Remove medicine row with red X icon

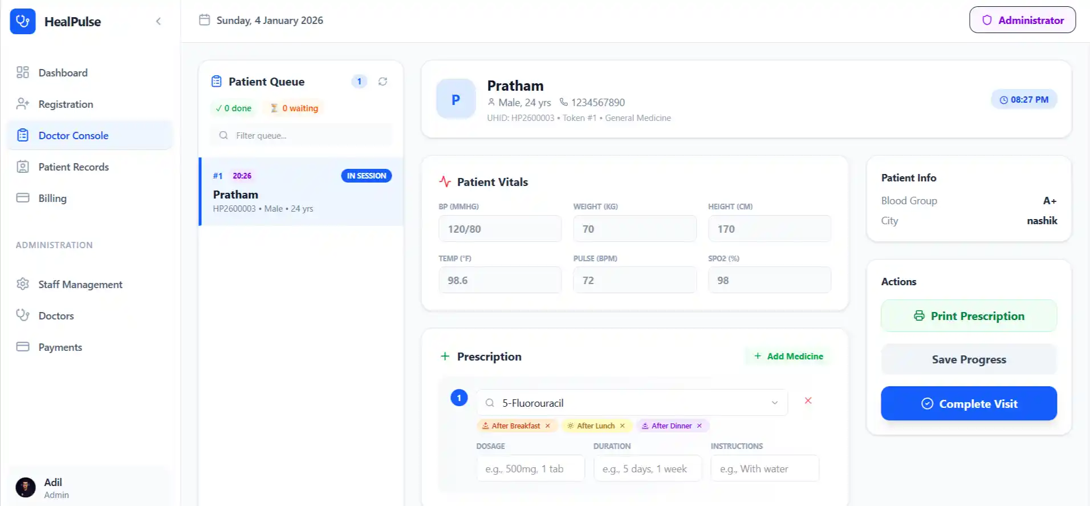(808, 400)
